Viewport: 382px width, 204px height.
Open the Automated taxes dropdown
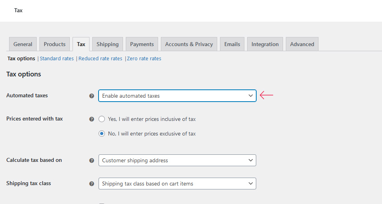pyautogui.click(x=177, y=96)
